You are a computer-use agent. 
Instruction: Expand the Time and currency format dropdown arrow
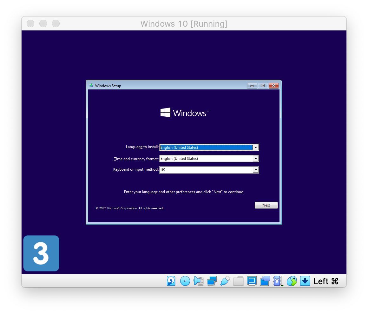click(x=256, y=159)
